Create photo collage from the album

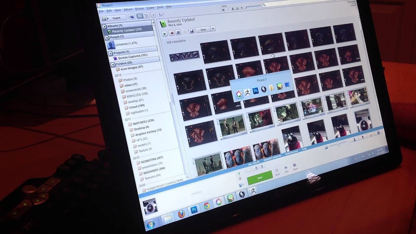172,33
